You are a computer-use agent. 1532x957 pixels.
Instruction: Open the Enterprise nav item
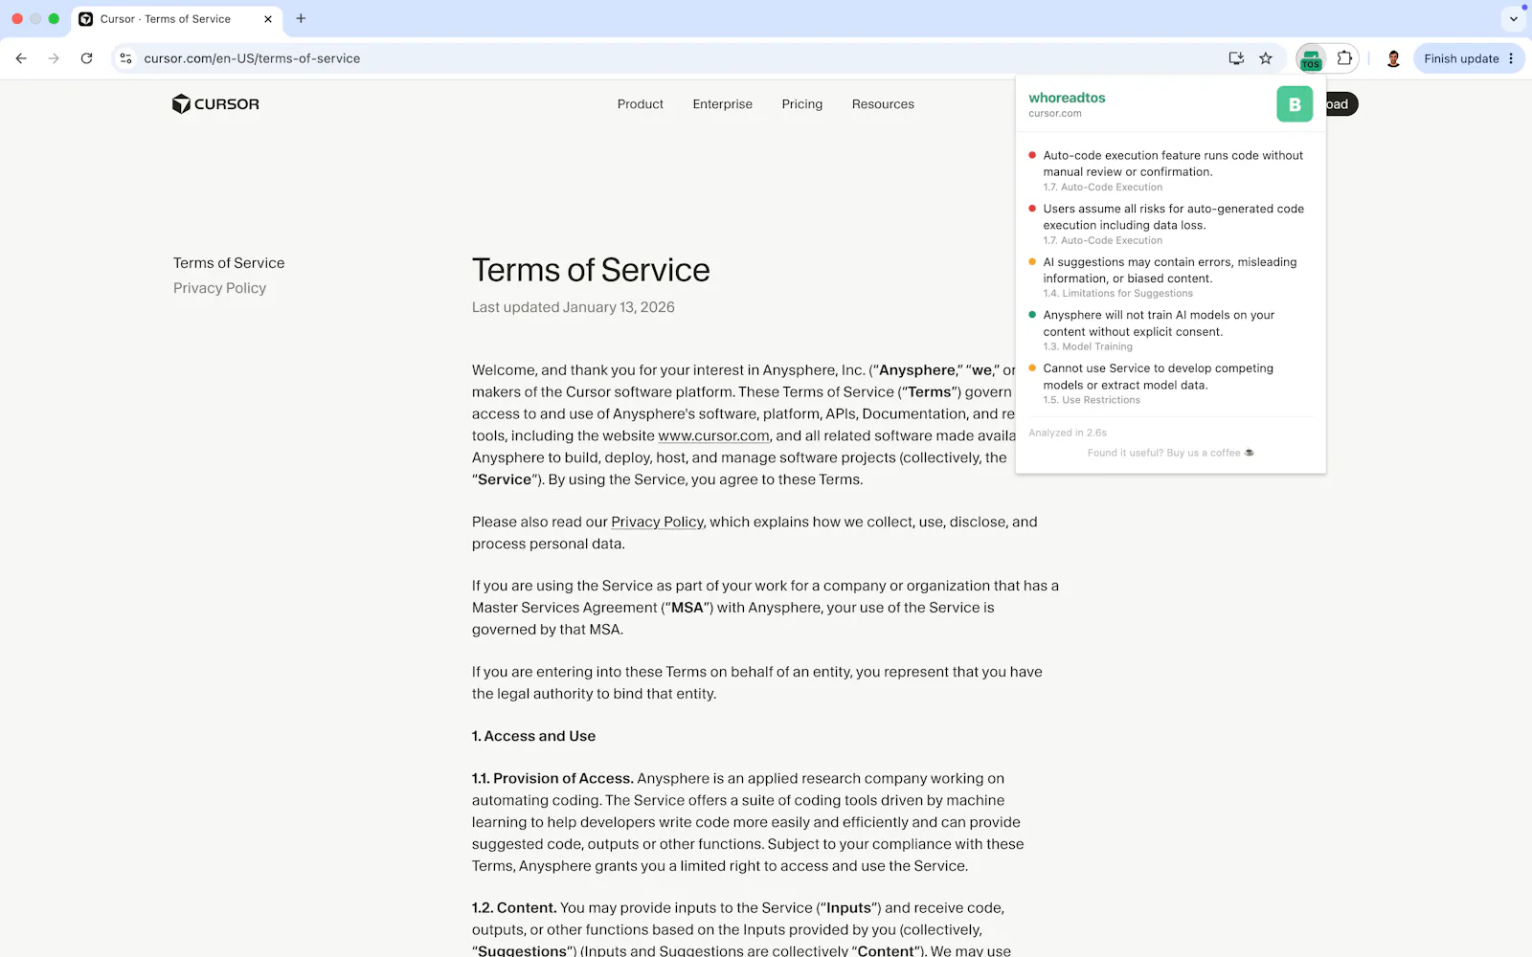(722, 104)
